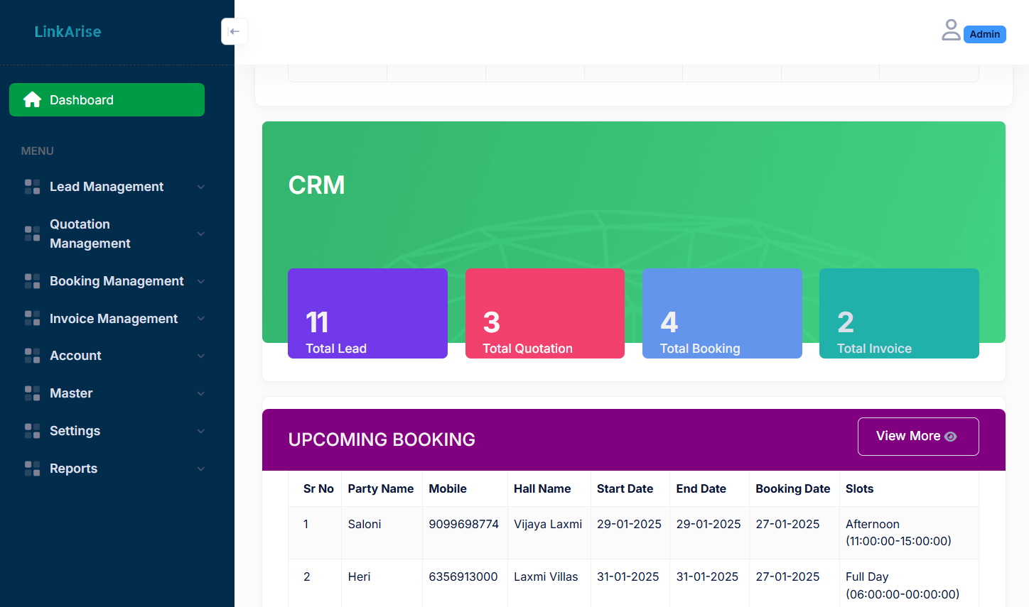Expand the Reports dropdown
Viewport: 1029px width, 607px height.
point(201,469)
